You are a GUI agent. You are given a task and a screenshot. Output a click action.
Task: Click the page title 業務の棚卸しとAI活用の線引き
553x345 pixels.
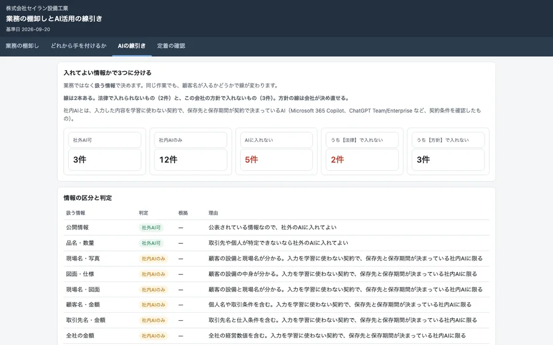[54, 18]
